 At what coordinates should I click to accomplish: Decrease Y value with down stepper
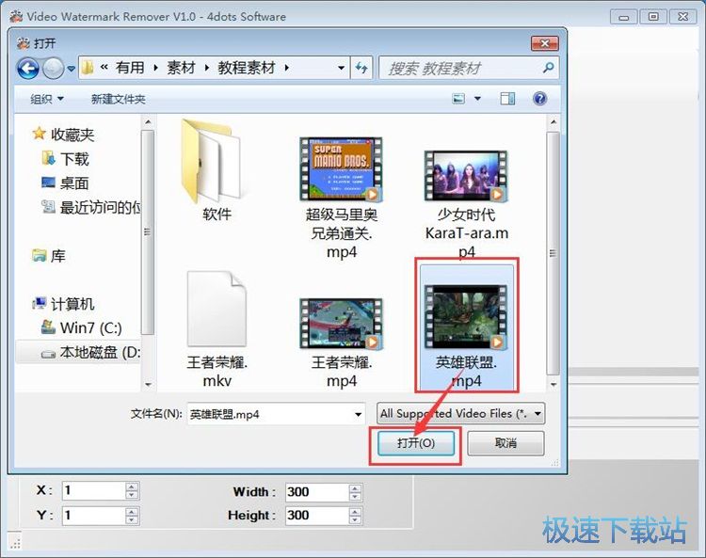point(132,519)
